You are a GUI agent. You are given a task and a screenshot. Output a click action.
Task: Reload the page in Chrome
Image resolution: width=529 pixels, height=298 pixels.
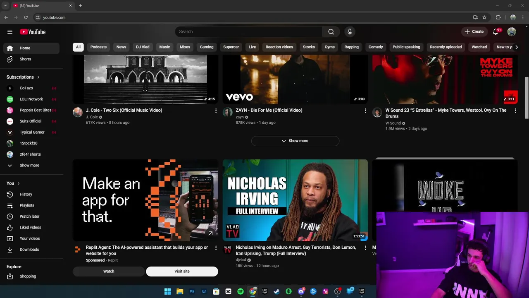click(x=26, y=17)
